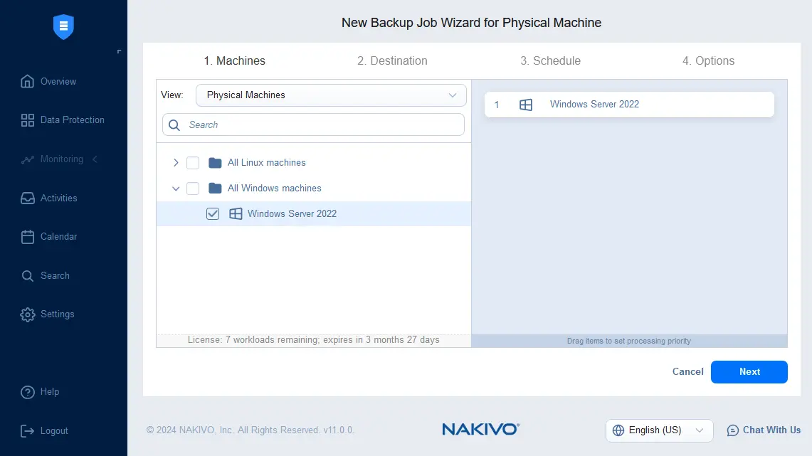Click the Help question mark icon
This screenshot has width=812, height=456.
point(28,392)
